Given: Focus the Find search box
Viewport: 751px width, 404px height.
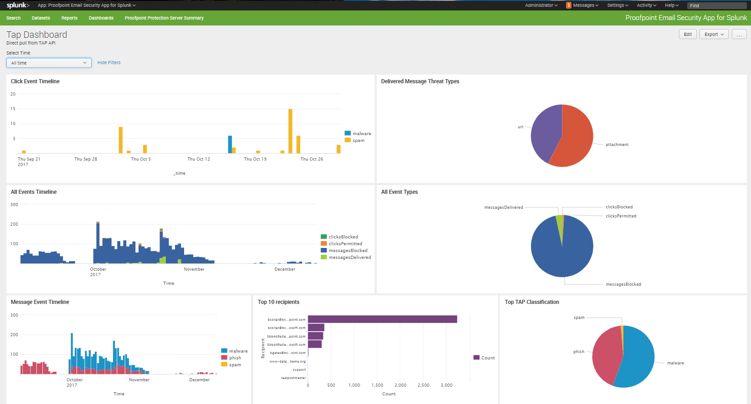Looking at the screenshot, I should point(717,5).
